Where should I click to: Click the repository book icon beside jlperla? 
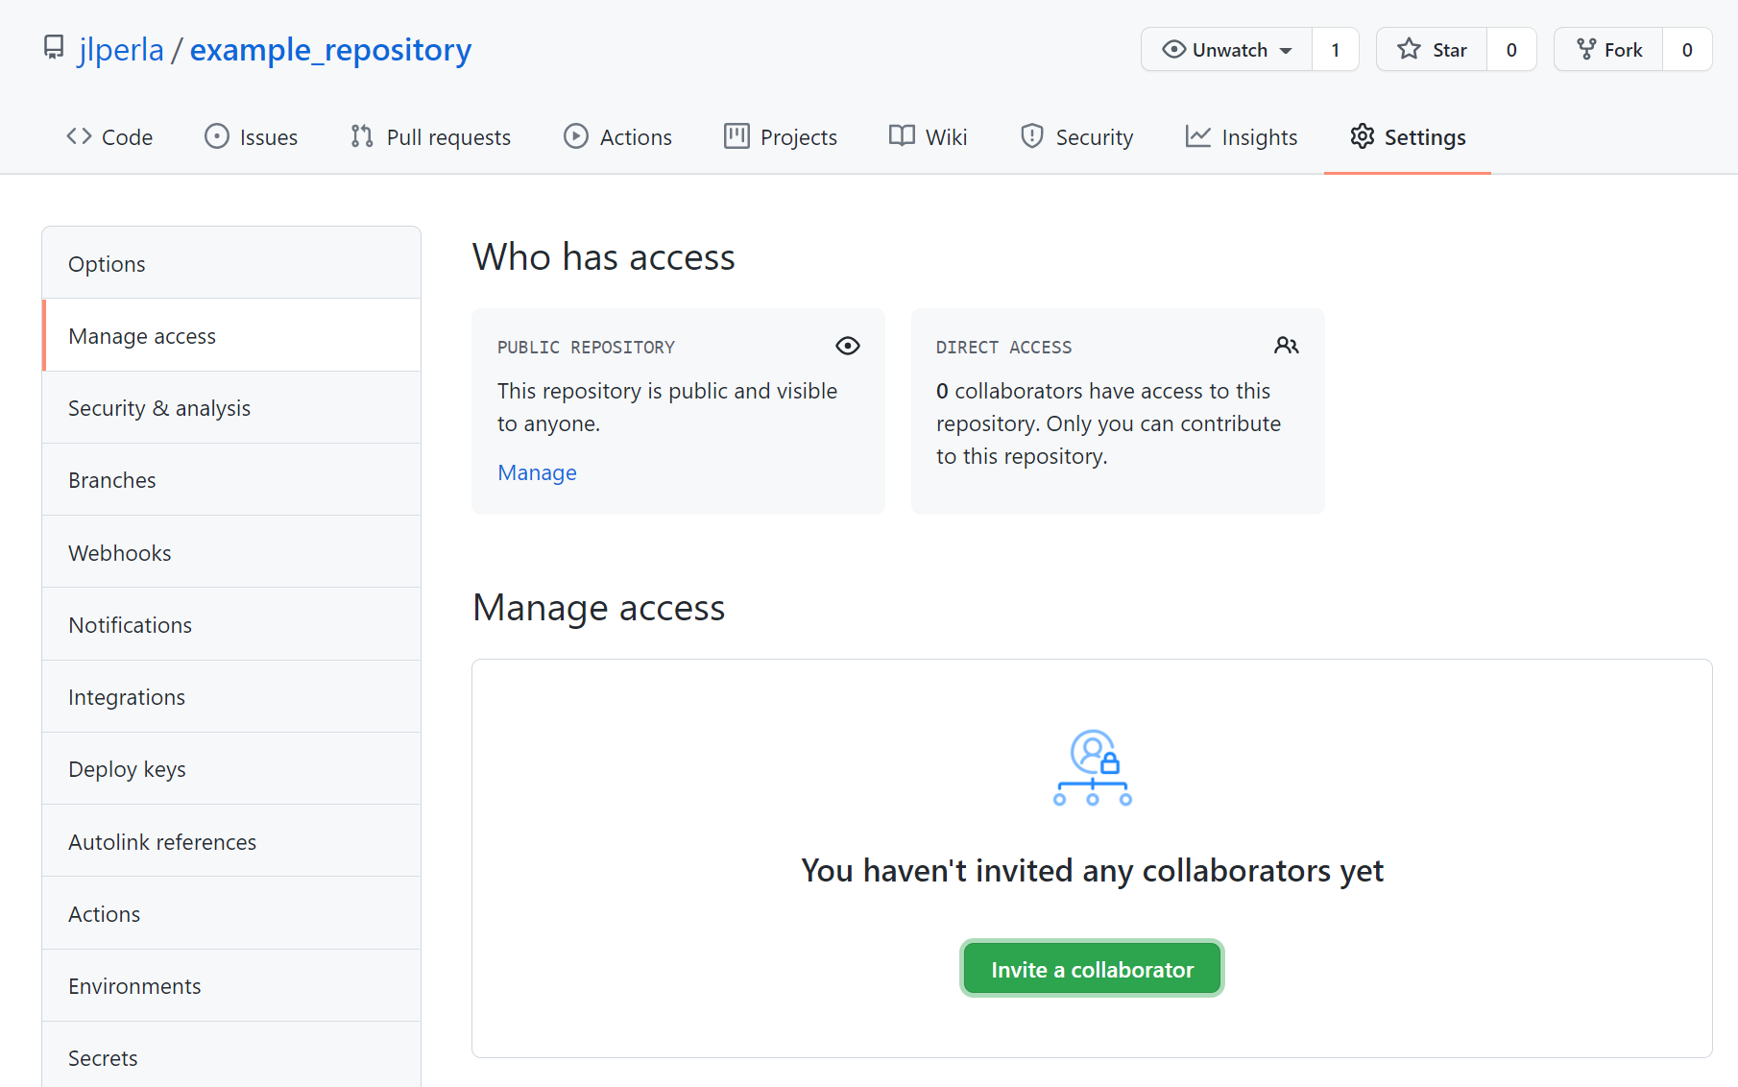54,48
